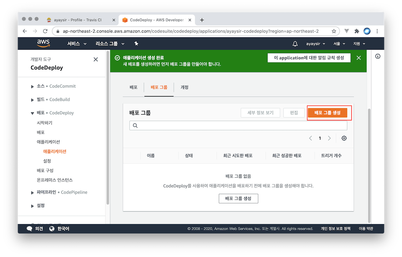Expand the 소스 CodeCommit section

tap(32, 86)
